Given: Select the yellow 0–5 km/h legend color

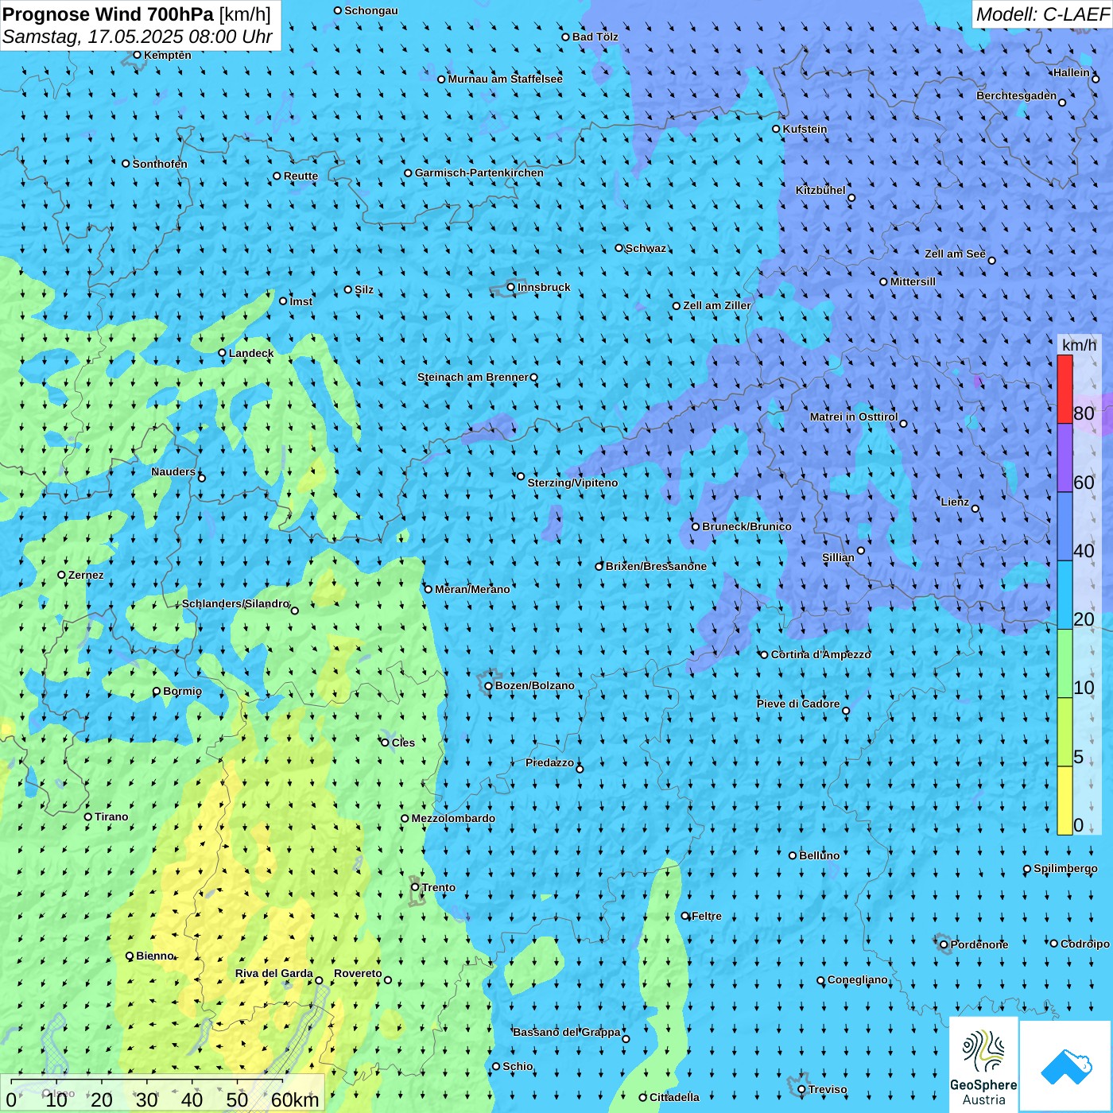Looking at the screenshot, I should (1065, 801).
